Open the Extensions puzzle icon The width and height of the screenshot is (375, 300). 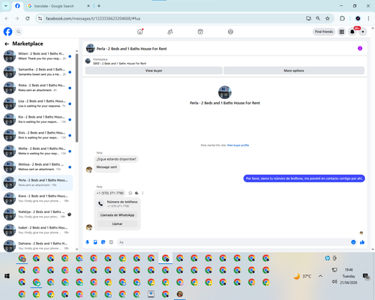342,19
